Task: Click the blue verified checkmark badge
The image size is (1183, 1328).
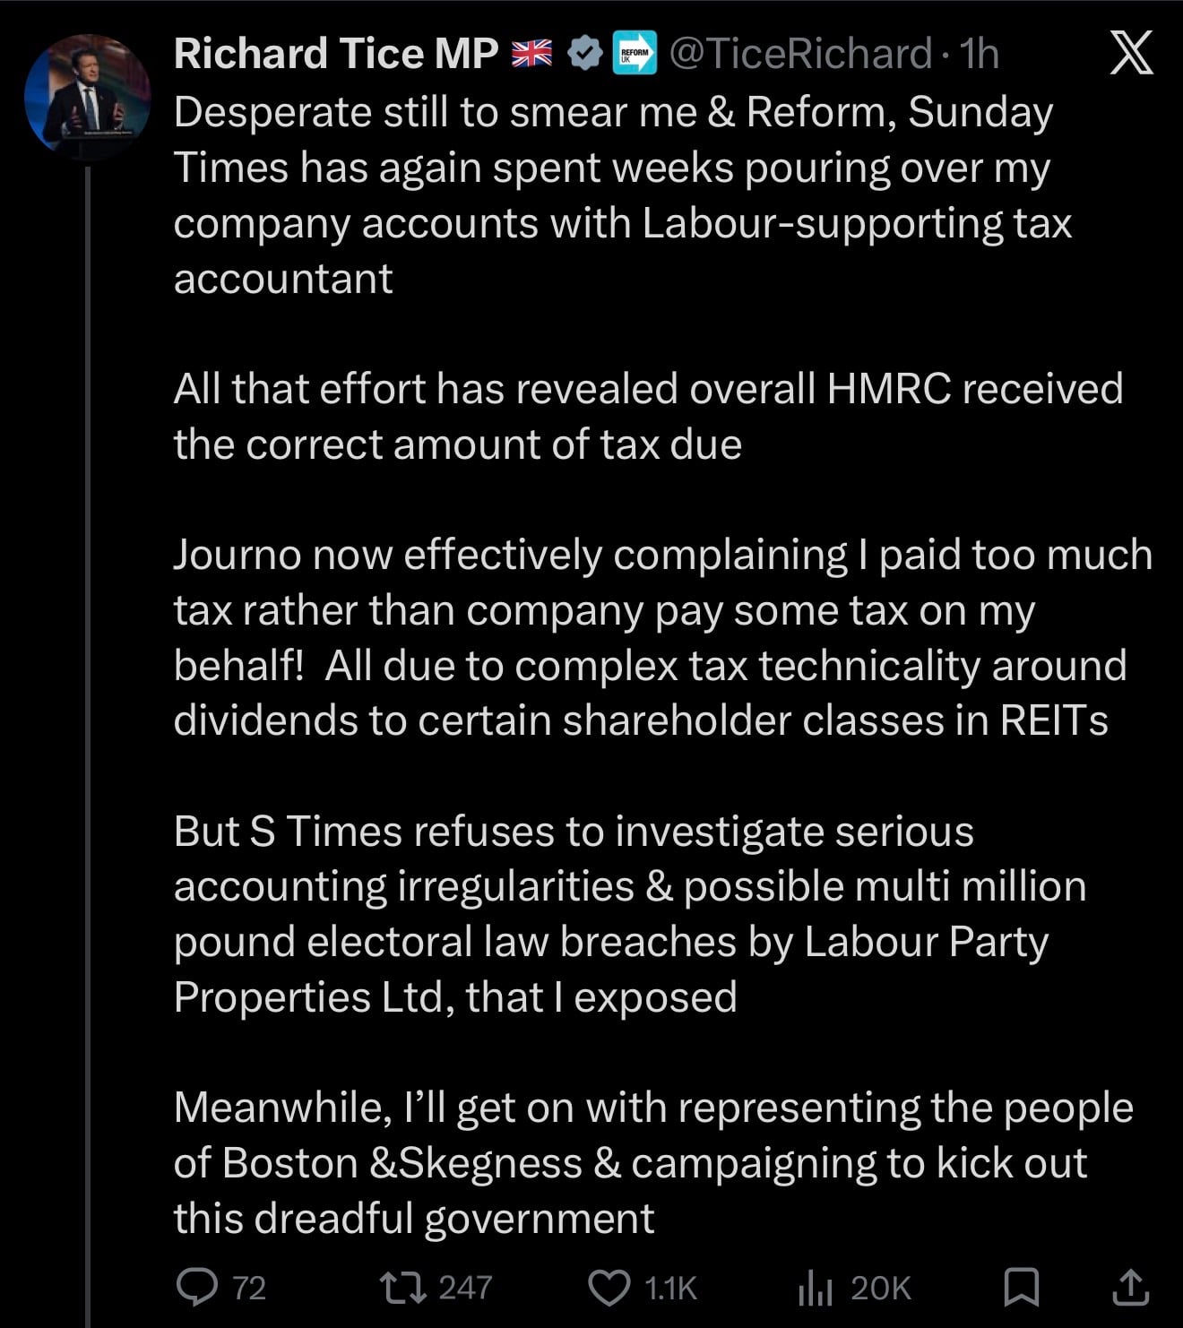Action: (585, 54)
